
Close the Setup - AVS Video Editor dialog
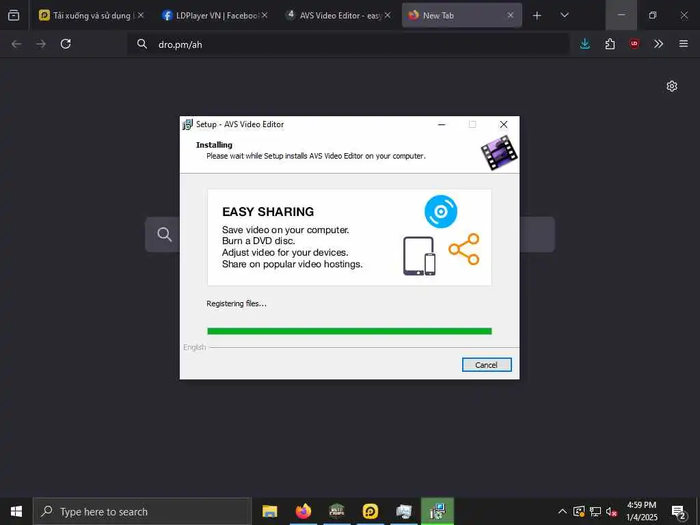pos(504,124)
